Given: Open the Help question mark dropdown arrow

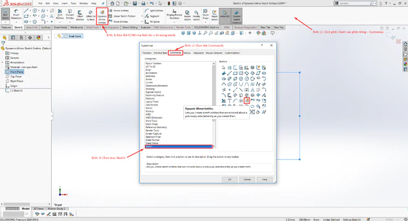Looking at the screenshot, I should coord(389,3).
